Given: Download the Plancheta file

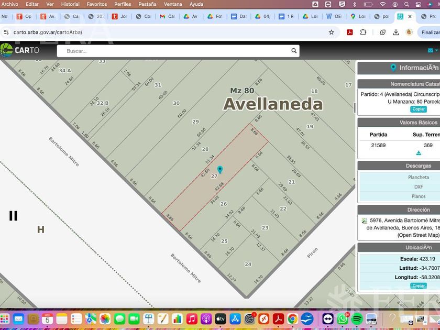Looking at the screenshot, I should click(x=419, y=177).
